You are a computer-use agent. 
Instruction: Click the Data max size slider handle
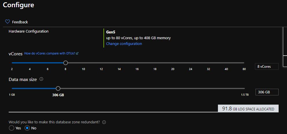58,88
